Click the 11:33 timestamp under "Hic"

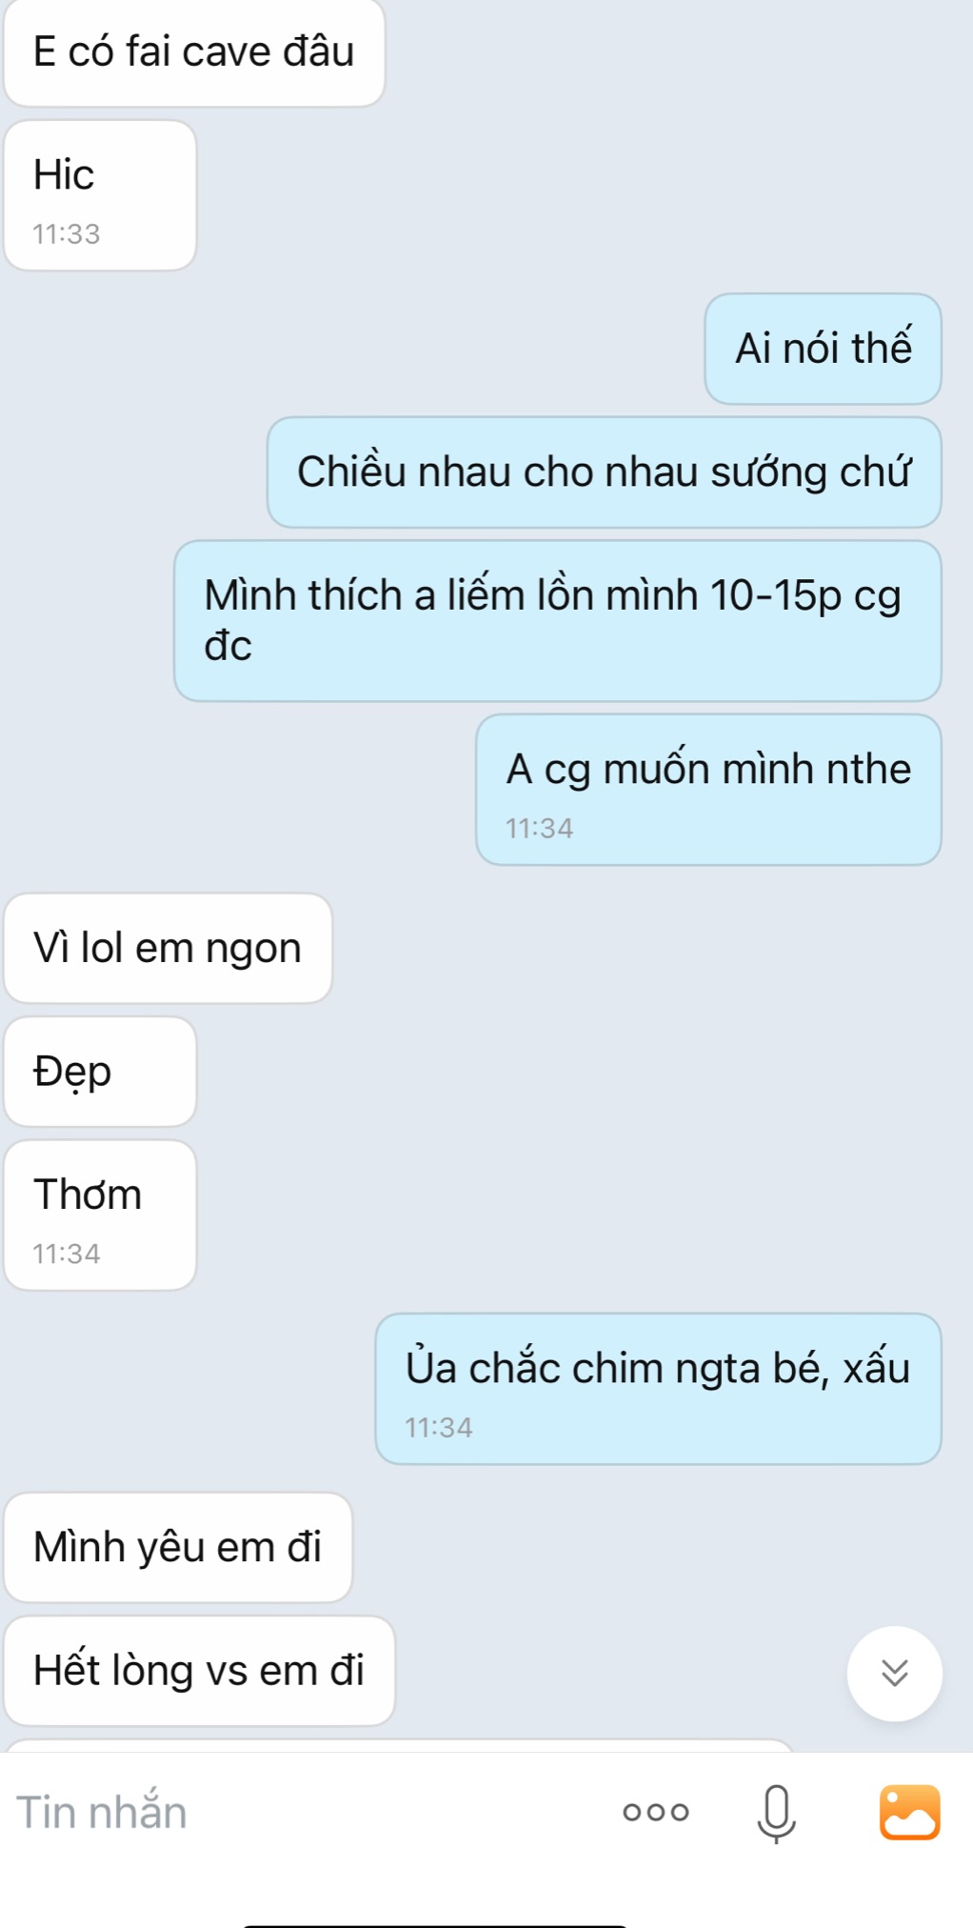(x=67, y=234)
